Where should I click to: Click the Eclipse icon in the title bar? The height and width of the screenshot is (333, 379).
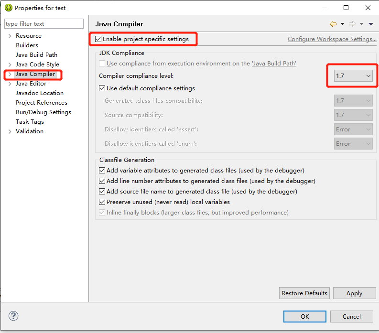[x=9, y=8]
